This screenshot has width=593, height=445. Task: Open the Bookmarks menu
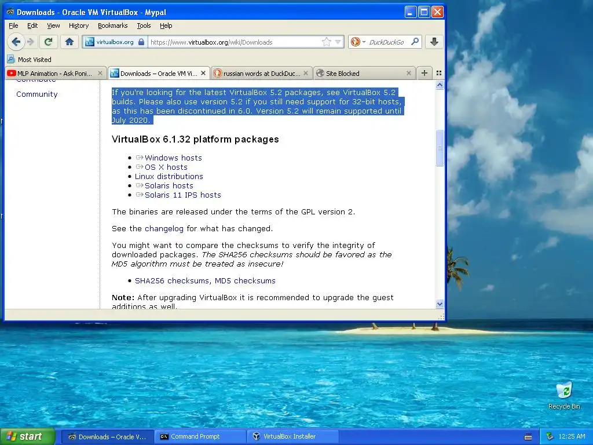[113, 25]
